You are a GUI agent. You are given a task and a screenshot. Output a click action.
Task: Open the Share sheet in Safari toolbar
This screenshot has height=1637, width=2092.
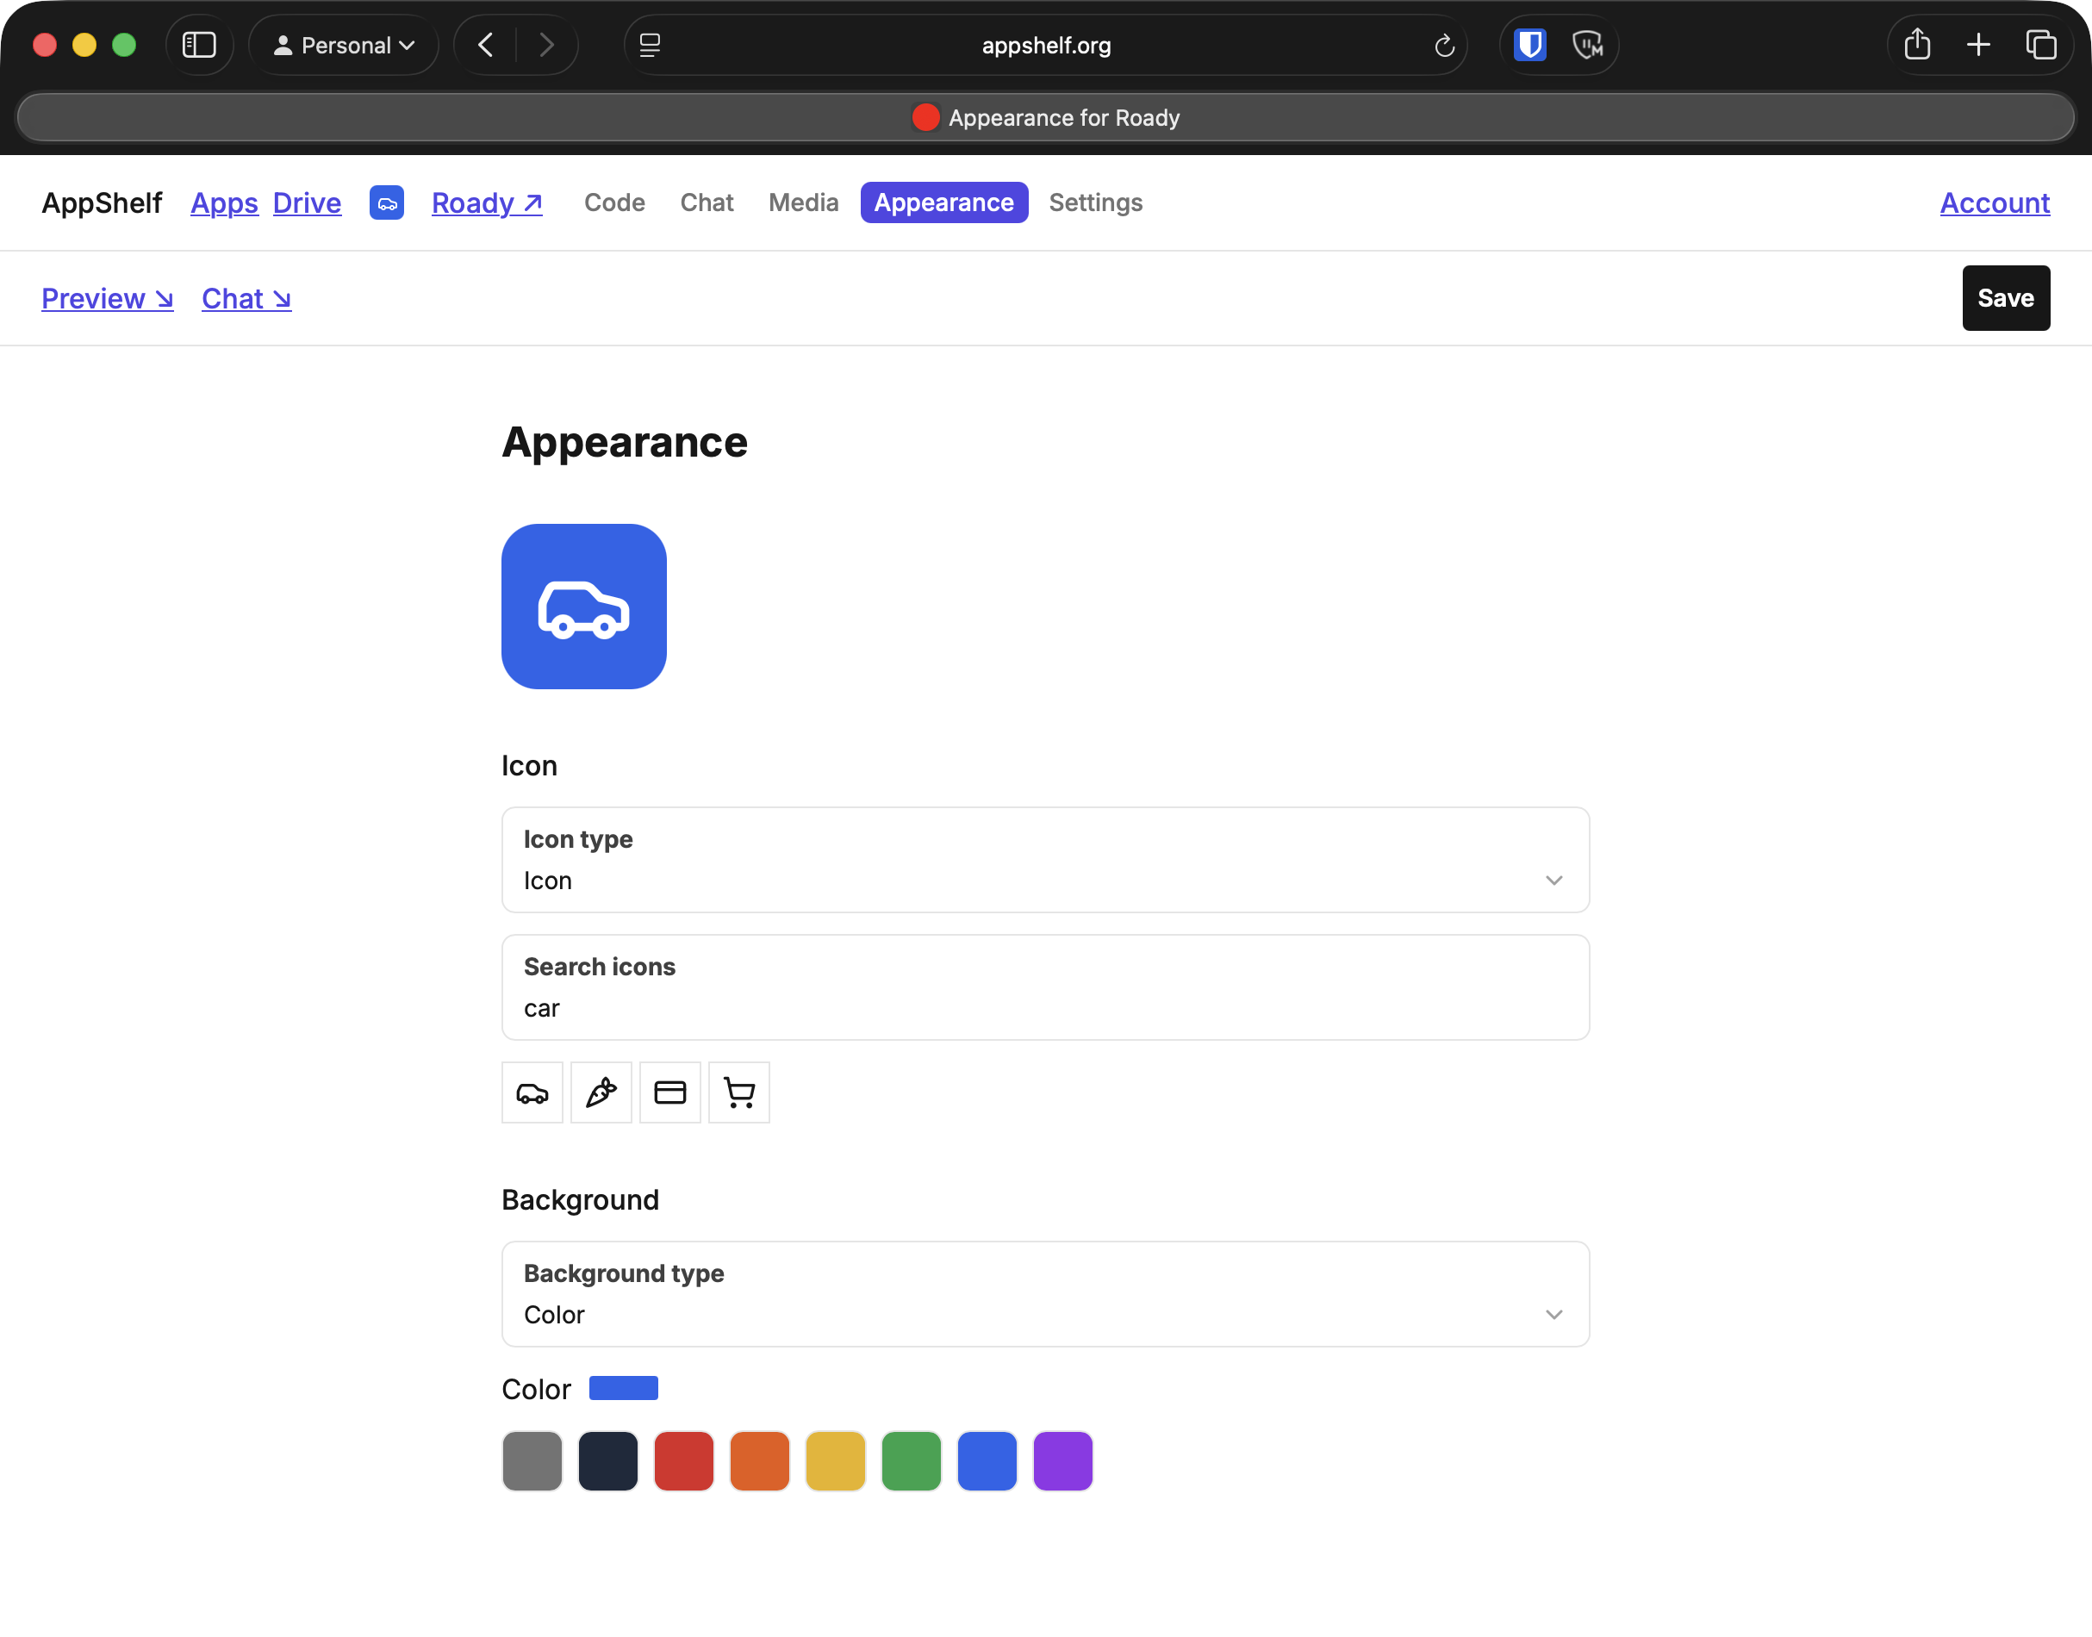(x=1916, y=45)
